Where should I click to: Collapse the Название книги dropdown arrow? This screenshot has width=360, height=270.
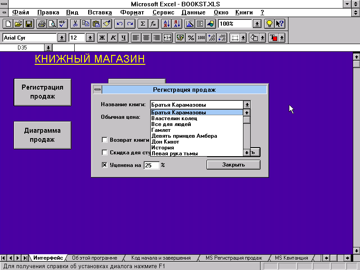247,105
